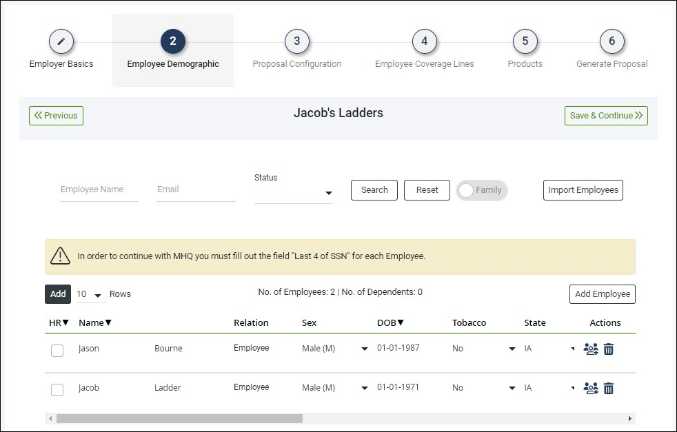Check the HR checkbox for Jason Bourne
This screenshot has width=677, height=432.
[57, 350]
